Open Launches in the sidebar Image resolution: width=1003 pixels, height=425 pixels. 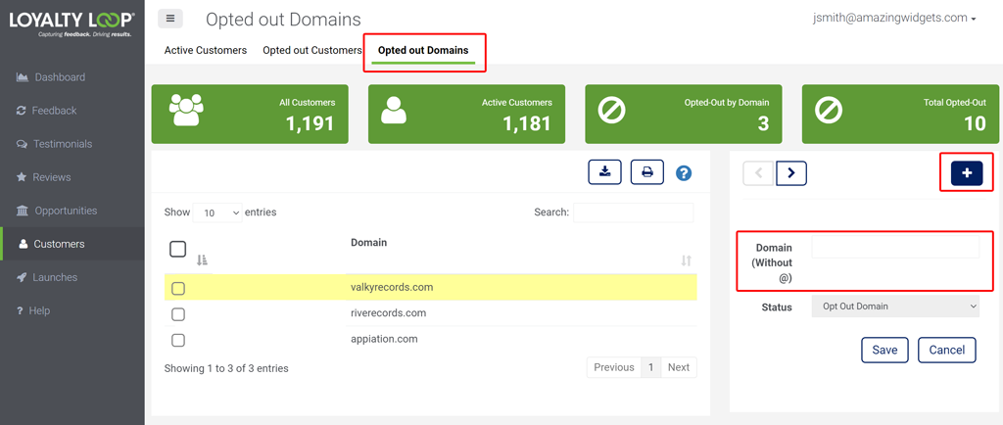(72, 277)
